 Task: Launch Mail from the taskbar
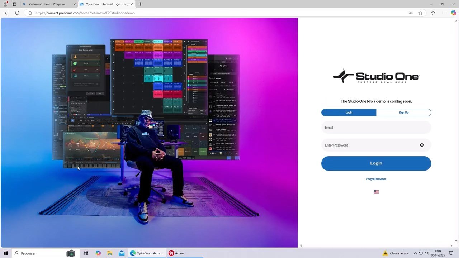tap(121, 253)
